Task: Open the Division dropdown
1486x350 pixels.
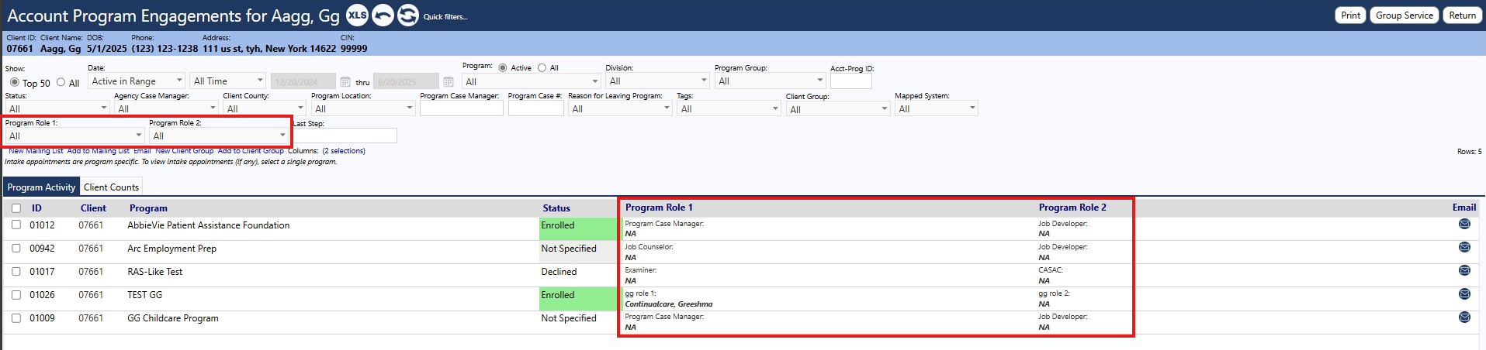Action: [657, 81]
